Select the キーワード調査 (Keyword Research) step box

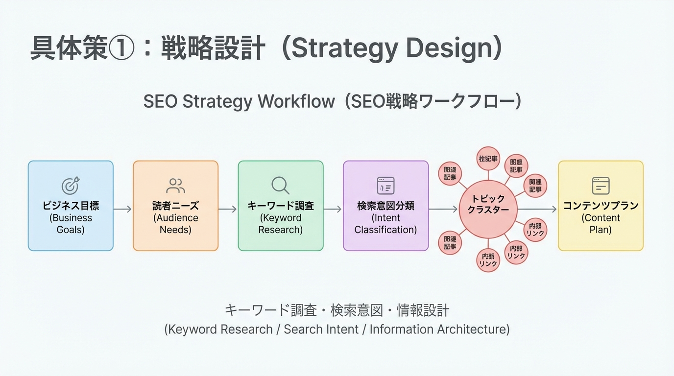pyautogui.click(x=280, y=206)
